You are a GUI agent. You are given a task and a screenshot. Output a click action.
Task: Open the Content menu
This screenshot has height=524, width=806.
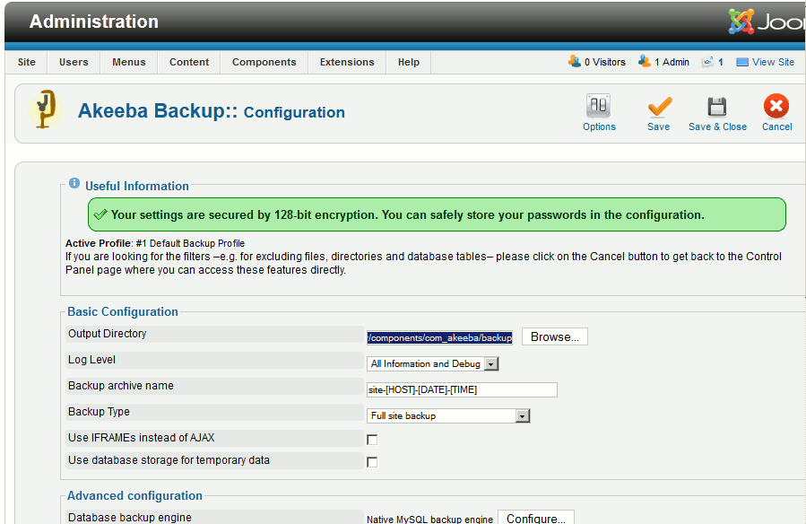[189, 62]
